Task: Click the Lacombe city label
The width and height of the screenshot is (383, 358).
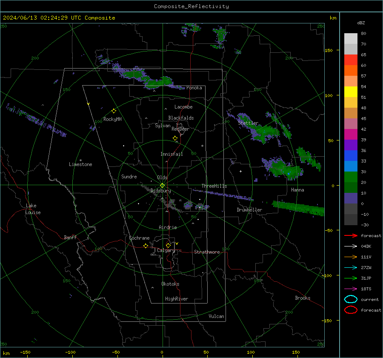Action: 183,107
